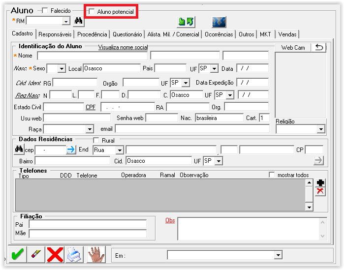Viewport: 344px width, 270px height.
Task: Switch to the Outros tab
Action: (246, 34)
